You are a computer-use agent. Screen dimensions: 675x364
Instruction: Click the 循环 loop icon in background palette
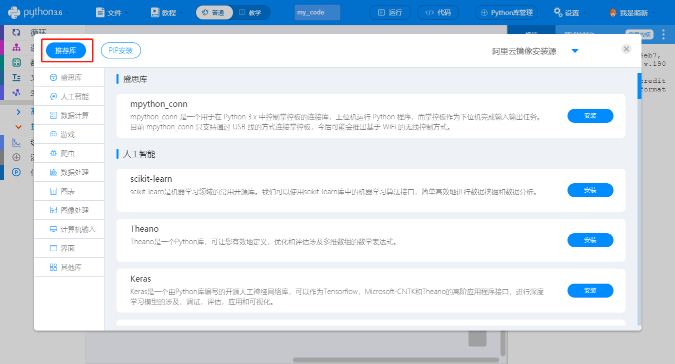16,32
